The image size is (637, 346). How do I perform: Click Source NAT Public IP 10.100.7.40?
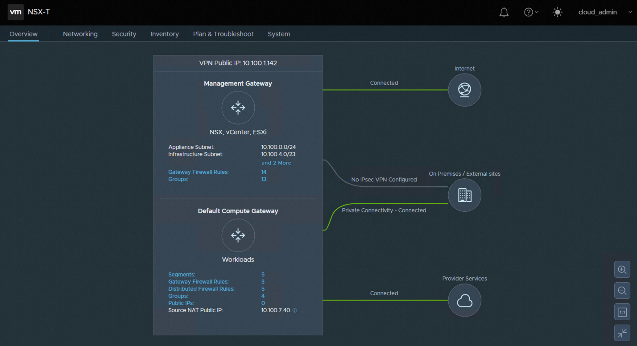(x=276, y=310)
